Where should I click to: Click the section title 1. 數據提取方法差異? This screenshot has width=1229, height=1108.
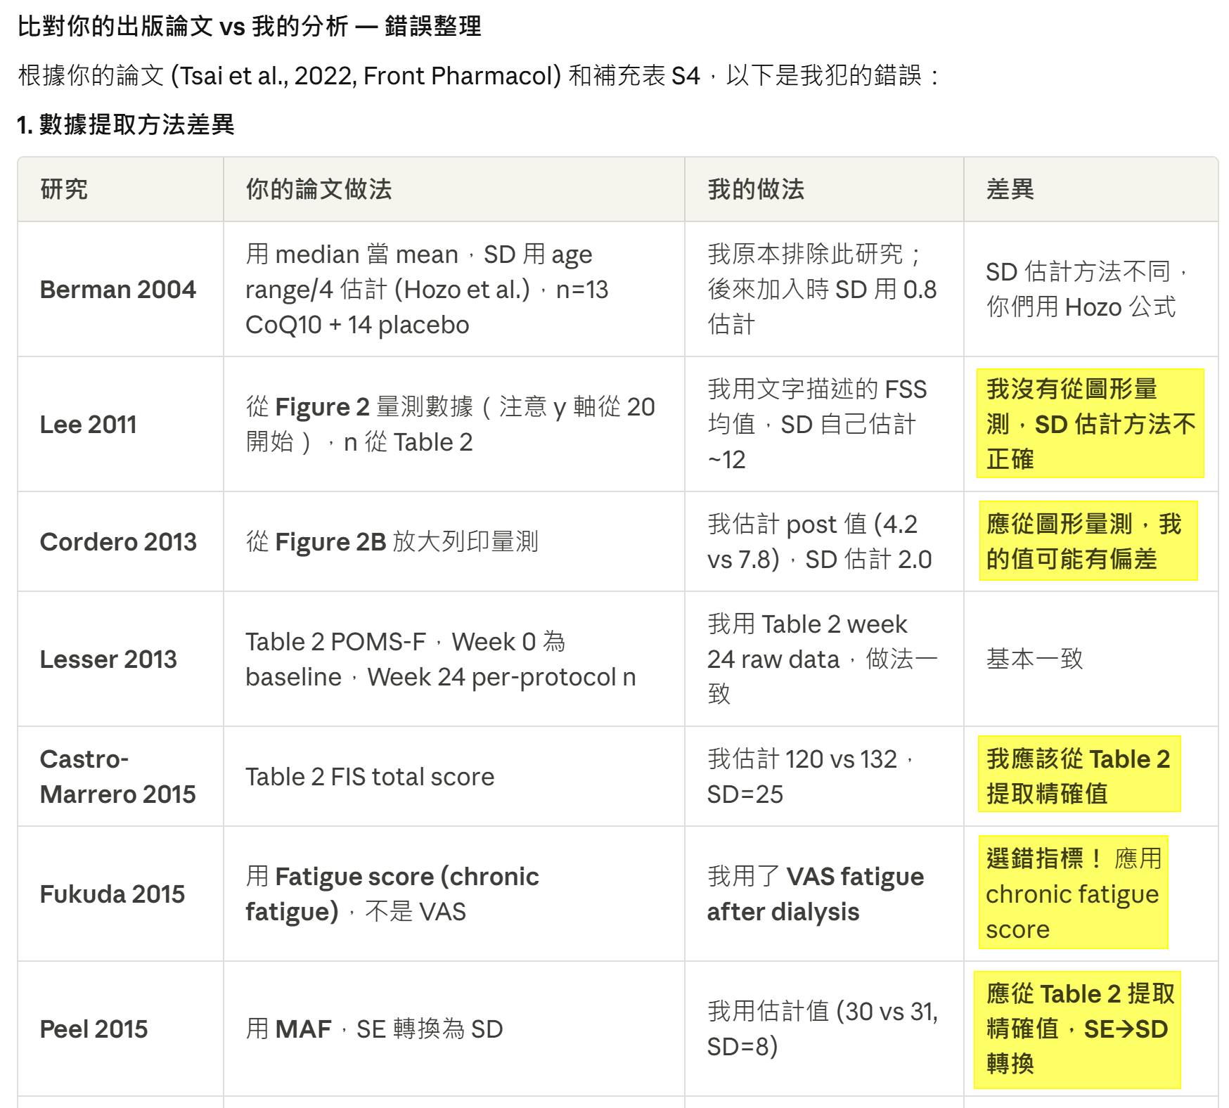(125, 124)
